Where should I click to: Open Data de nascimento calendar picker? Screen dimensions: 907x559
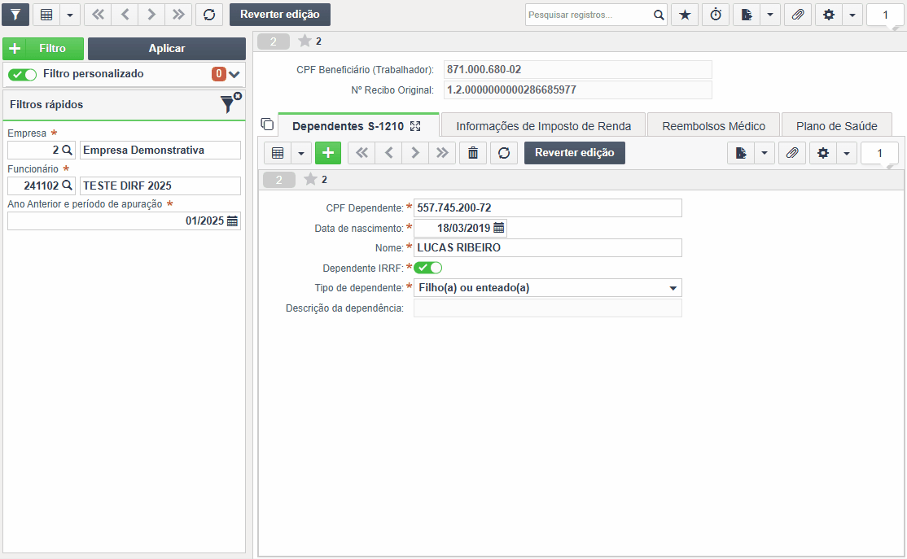[x=498, y=228]
